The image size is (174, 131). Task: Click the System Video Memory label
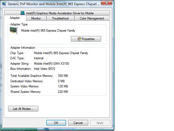25,86
